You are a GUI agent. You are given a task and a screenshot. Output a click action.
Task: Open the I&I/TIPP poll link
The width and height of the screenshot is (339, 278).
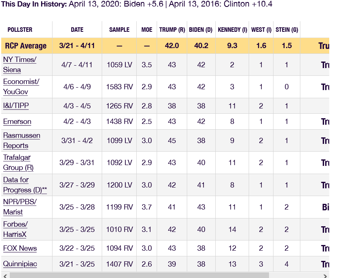(x=16, y=106)
